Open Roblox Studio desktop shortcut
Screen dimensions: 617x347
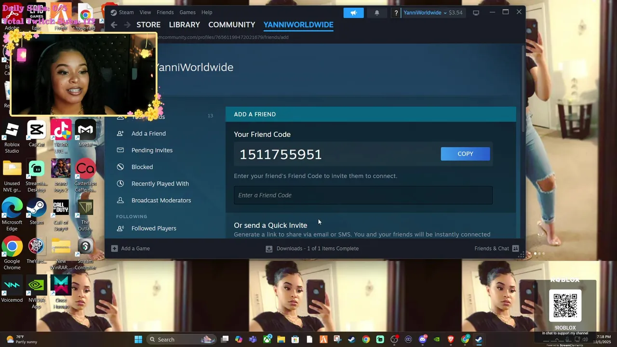click(x=12, y=137)
